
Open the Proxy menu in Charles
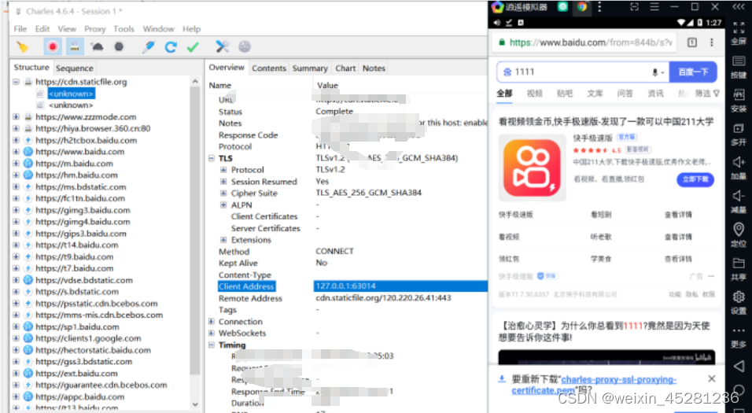click(94, 29)
